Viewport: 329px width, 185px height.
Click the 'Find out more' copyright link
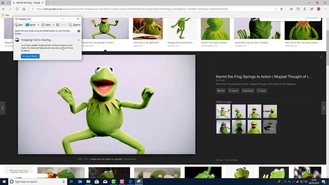[130, 159]
